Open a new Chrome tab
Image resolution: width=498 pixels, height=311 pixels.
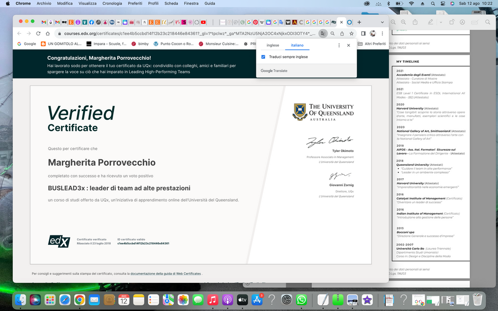[359, 22]
